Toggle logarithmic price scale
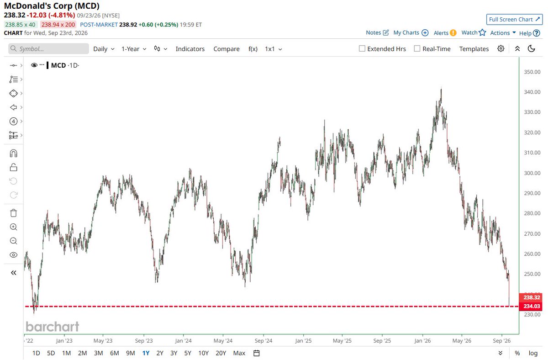548x360 pixels. pos(533,353)
